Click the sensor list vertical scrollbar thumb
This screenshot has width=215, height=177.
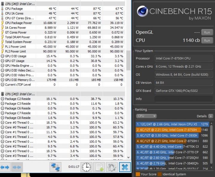click(x=128, y=60)
